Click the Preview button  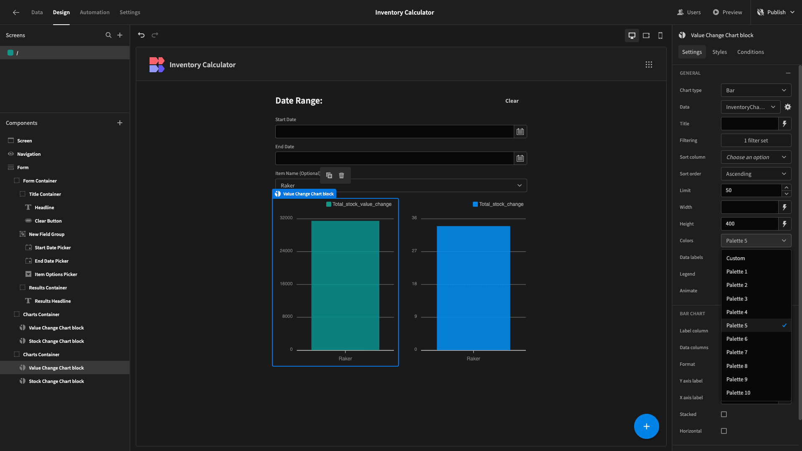(727, 13)
